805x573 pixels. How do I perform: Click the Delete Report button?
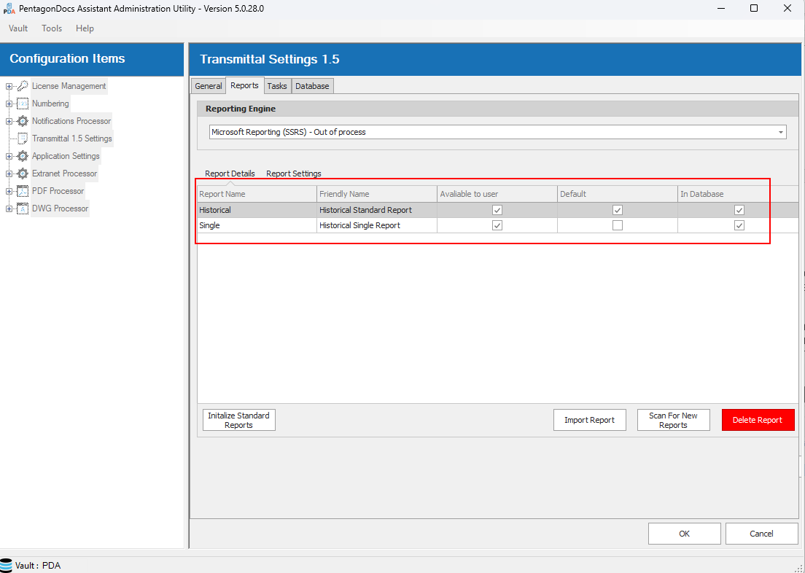[758, 420]
